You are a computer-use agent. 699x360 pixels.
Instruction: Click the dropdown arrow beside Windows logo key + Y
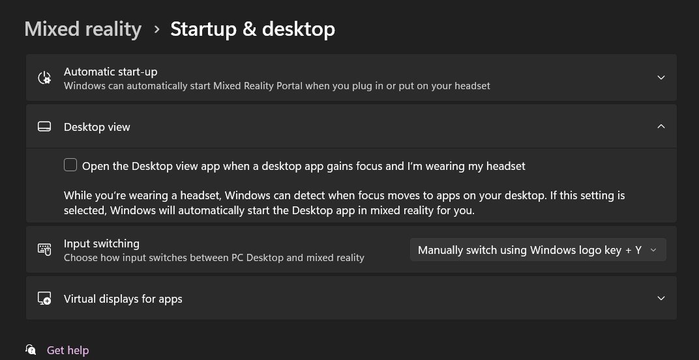(x=653, y=250)
